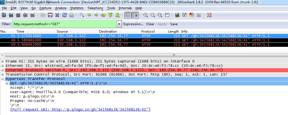Open a capture file folder icon
Image resolution: width=288 pixels, height=115 pixels.
(43, 15)
